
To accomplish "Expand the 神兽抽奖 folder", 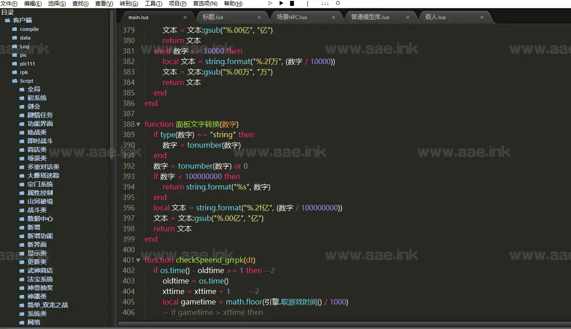I will (22, 288).
